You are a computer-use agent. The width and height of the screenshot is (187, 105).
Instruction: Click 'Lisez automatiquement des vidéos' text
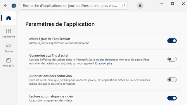51,100
